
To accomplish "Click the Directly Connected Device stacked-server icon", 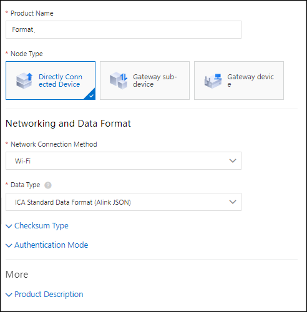I will pos(24,80).
